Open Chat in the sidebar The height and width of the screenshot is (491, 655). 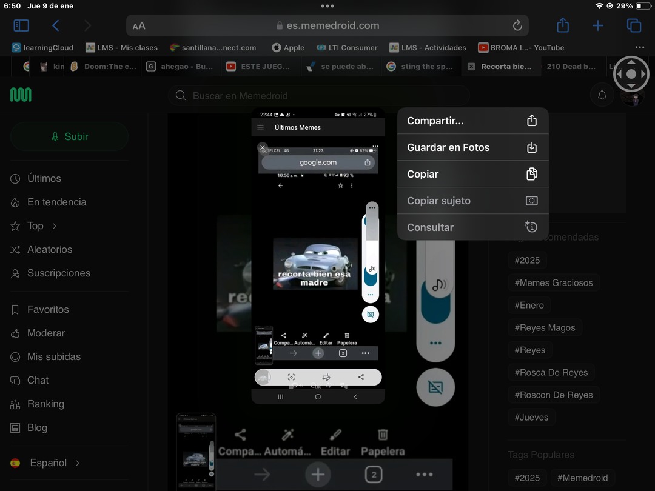30,380
